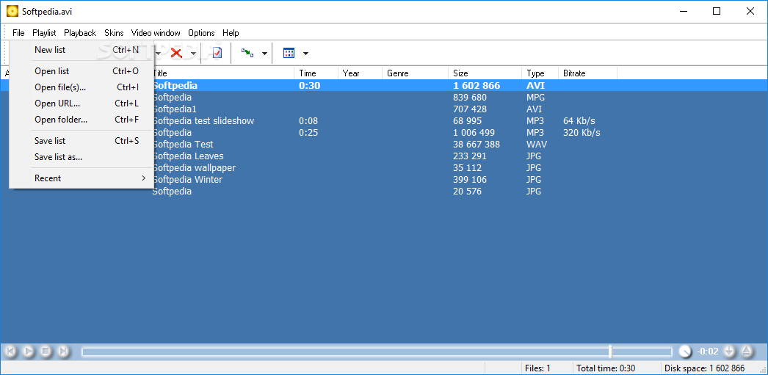Select the Softpedia test slideshow row

click(x=384, y=121)
